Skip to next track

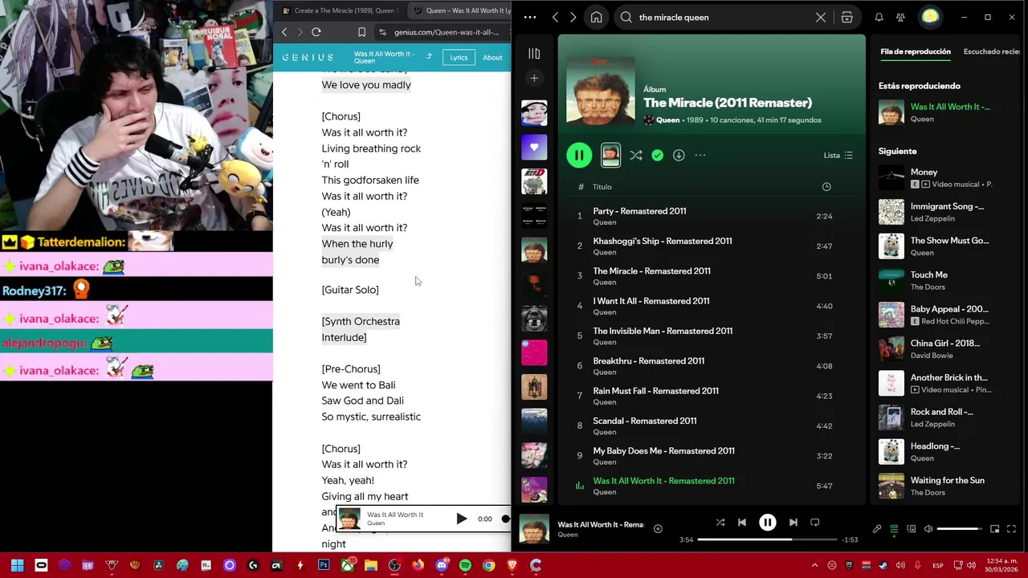pyautogui.click(x=793, y=523)
